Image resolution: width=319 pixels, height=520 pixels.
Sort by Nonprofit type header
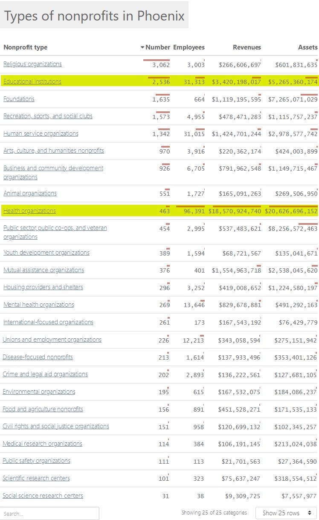tap(26, 47)
